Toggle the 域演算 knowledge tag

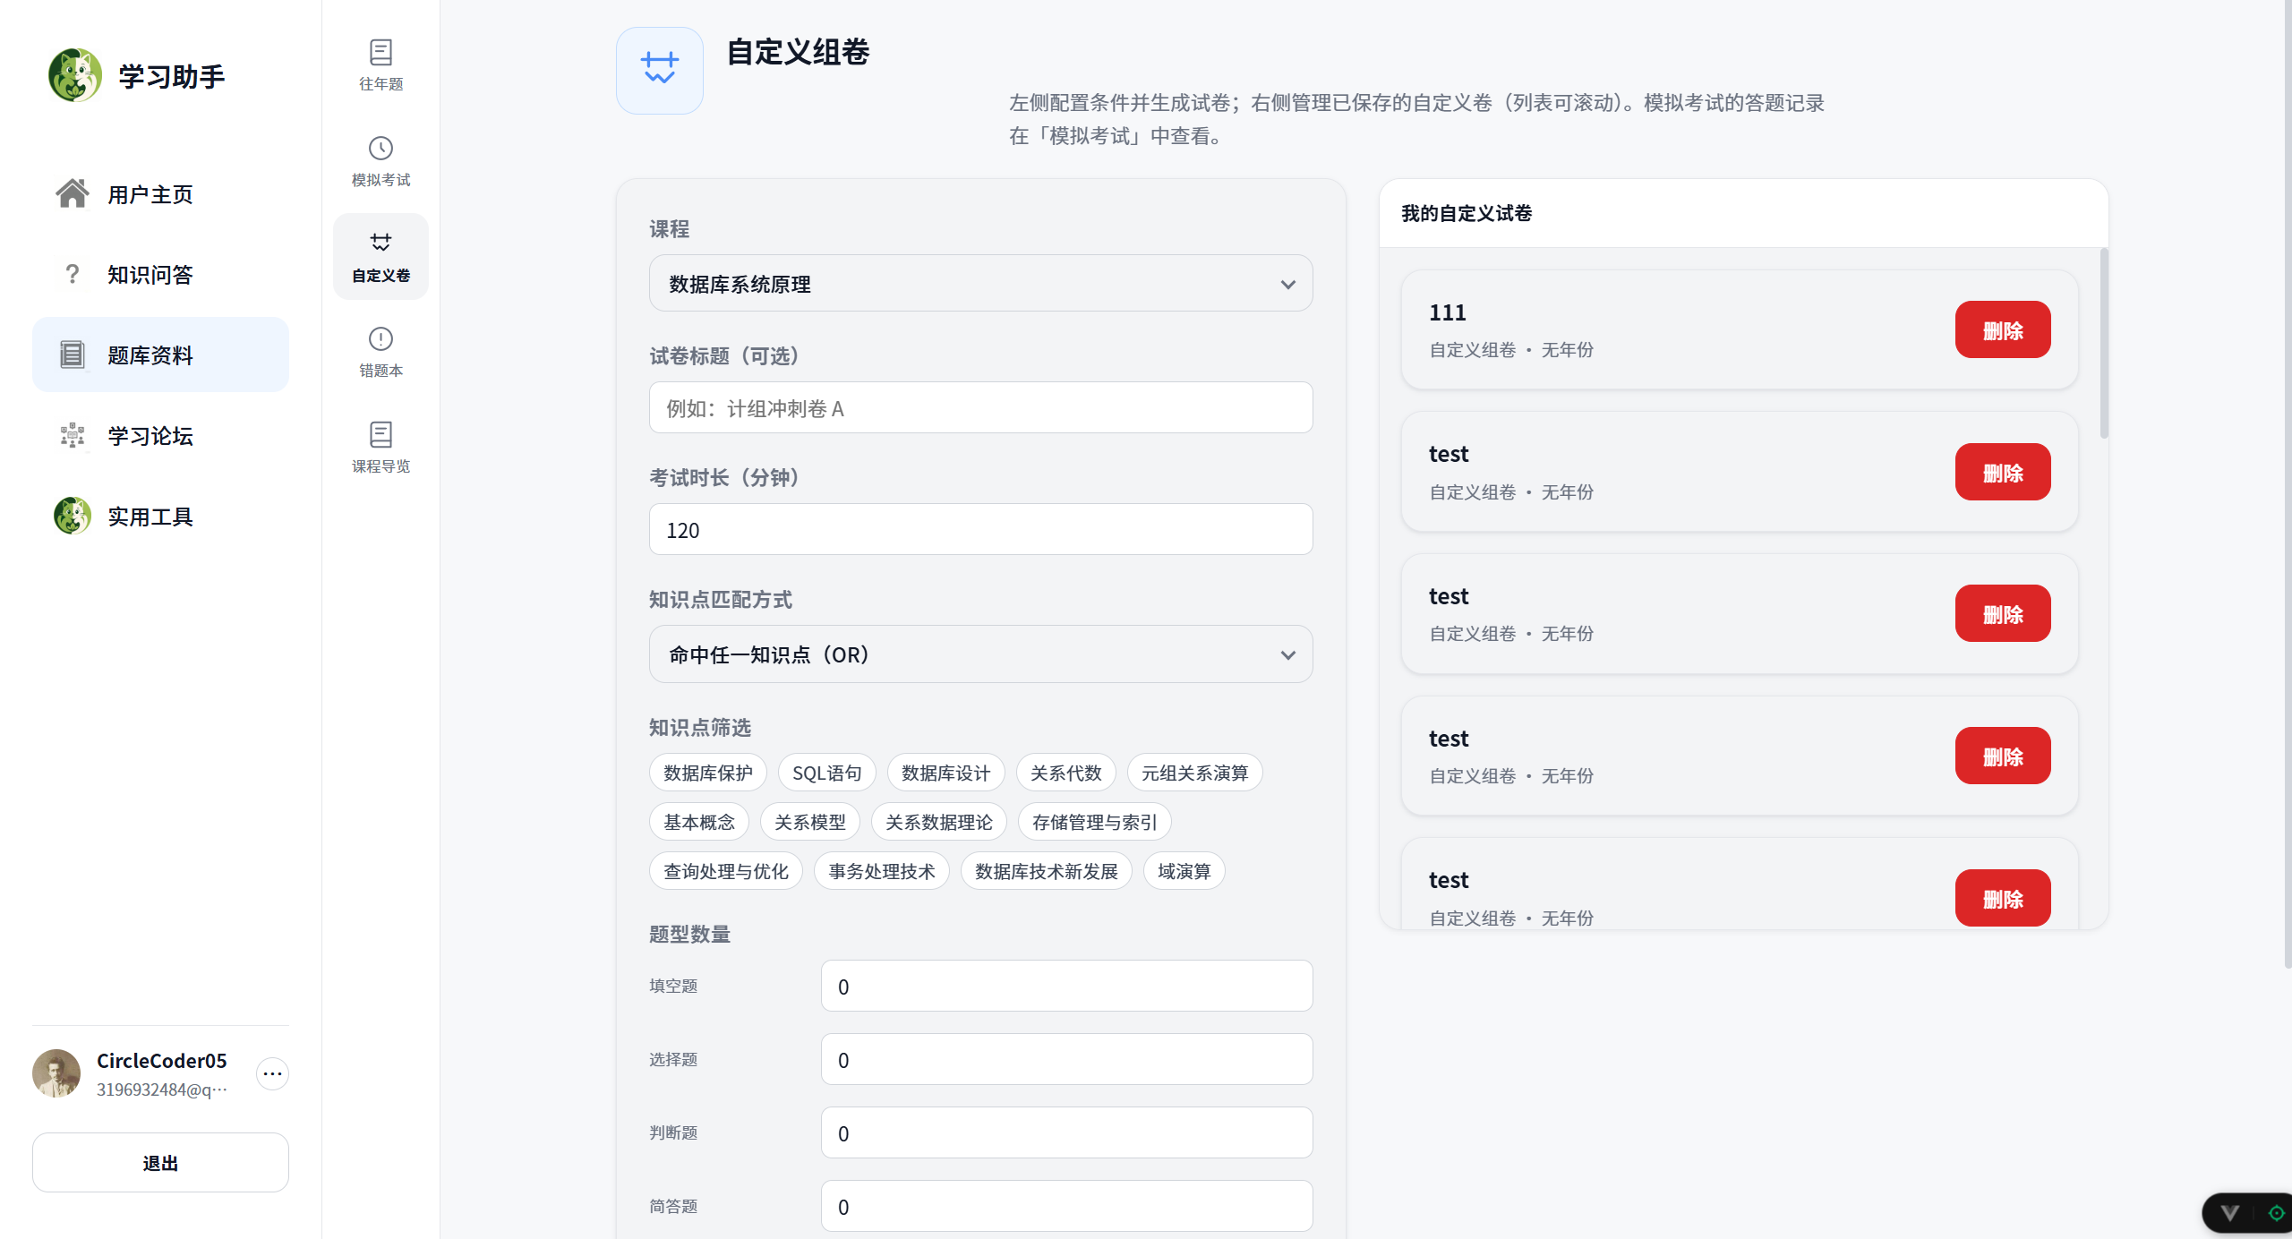tap(1184, 871)
